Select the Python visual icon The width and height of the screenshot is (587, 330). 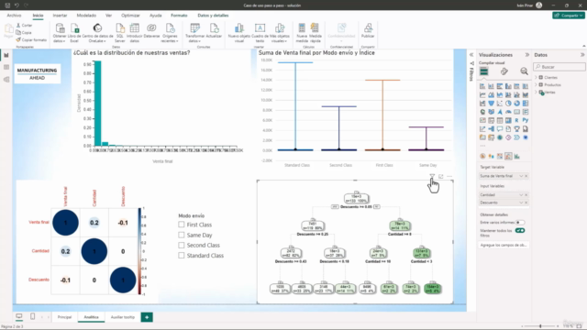(x=526, y=120)
